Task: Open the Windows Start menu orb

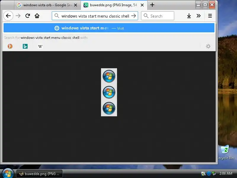Action: tap(8, 173)
